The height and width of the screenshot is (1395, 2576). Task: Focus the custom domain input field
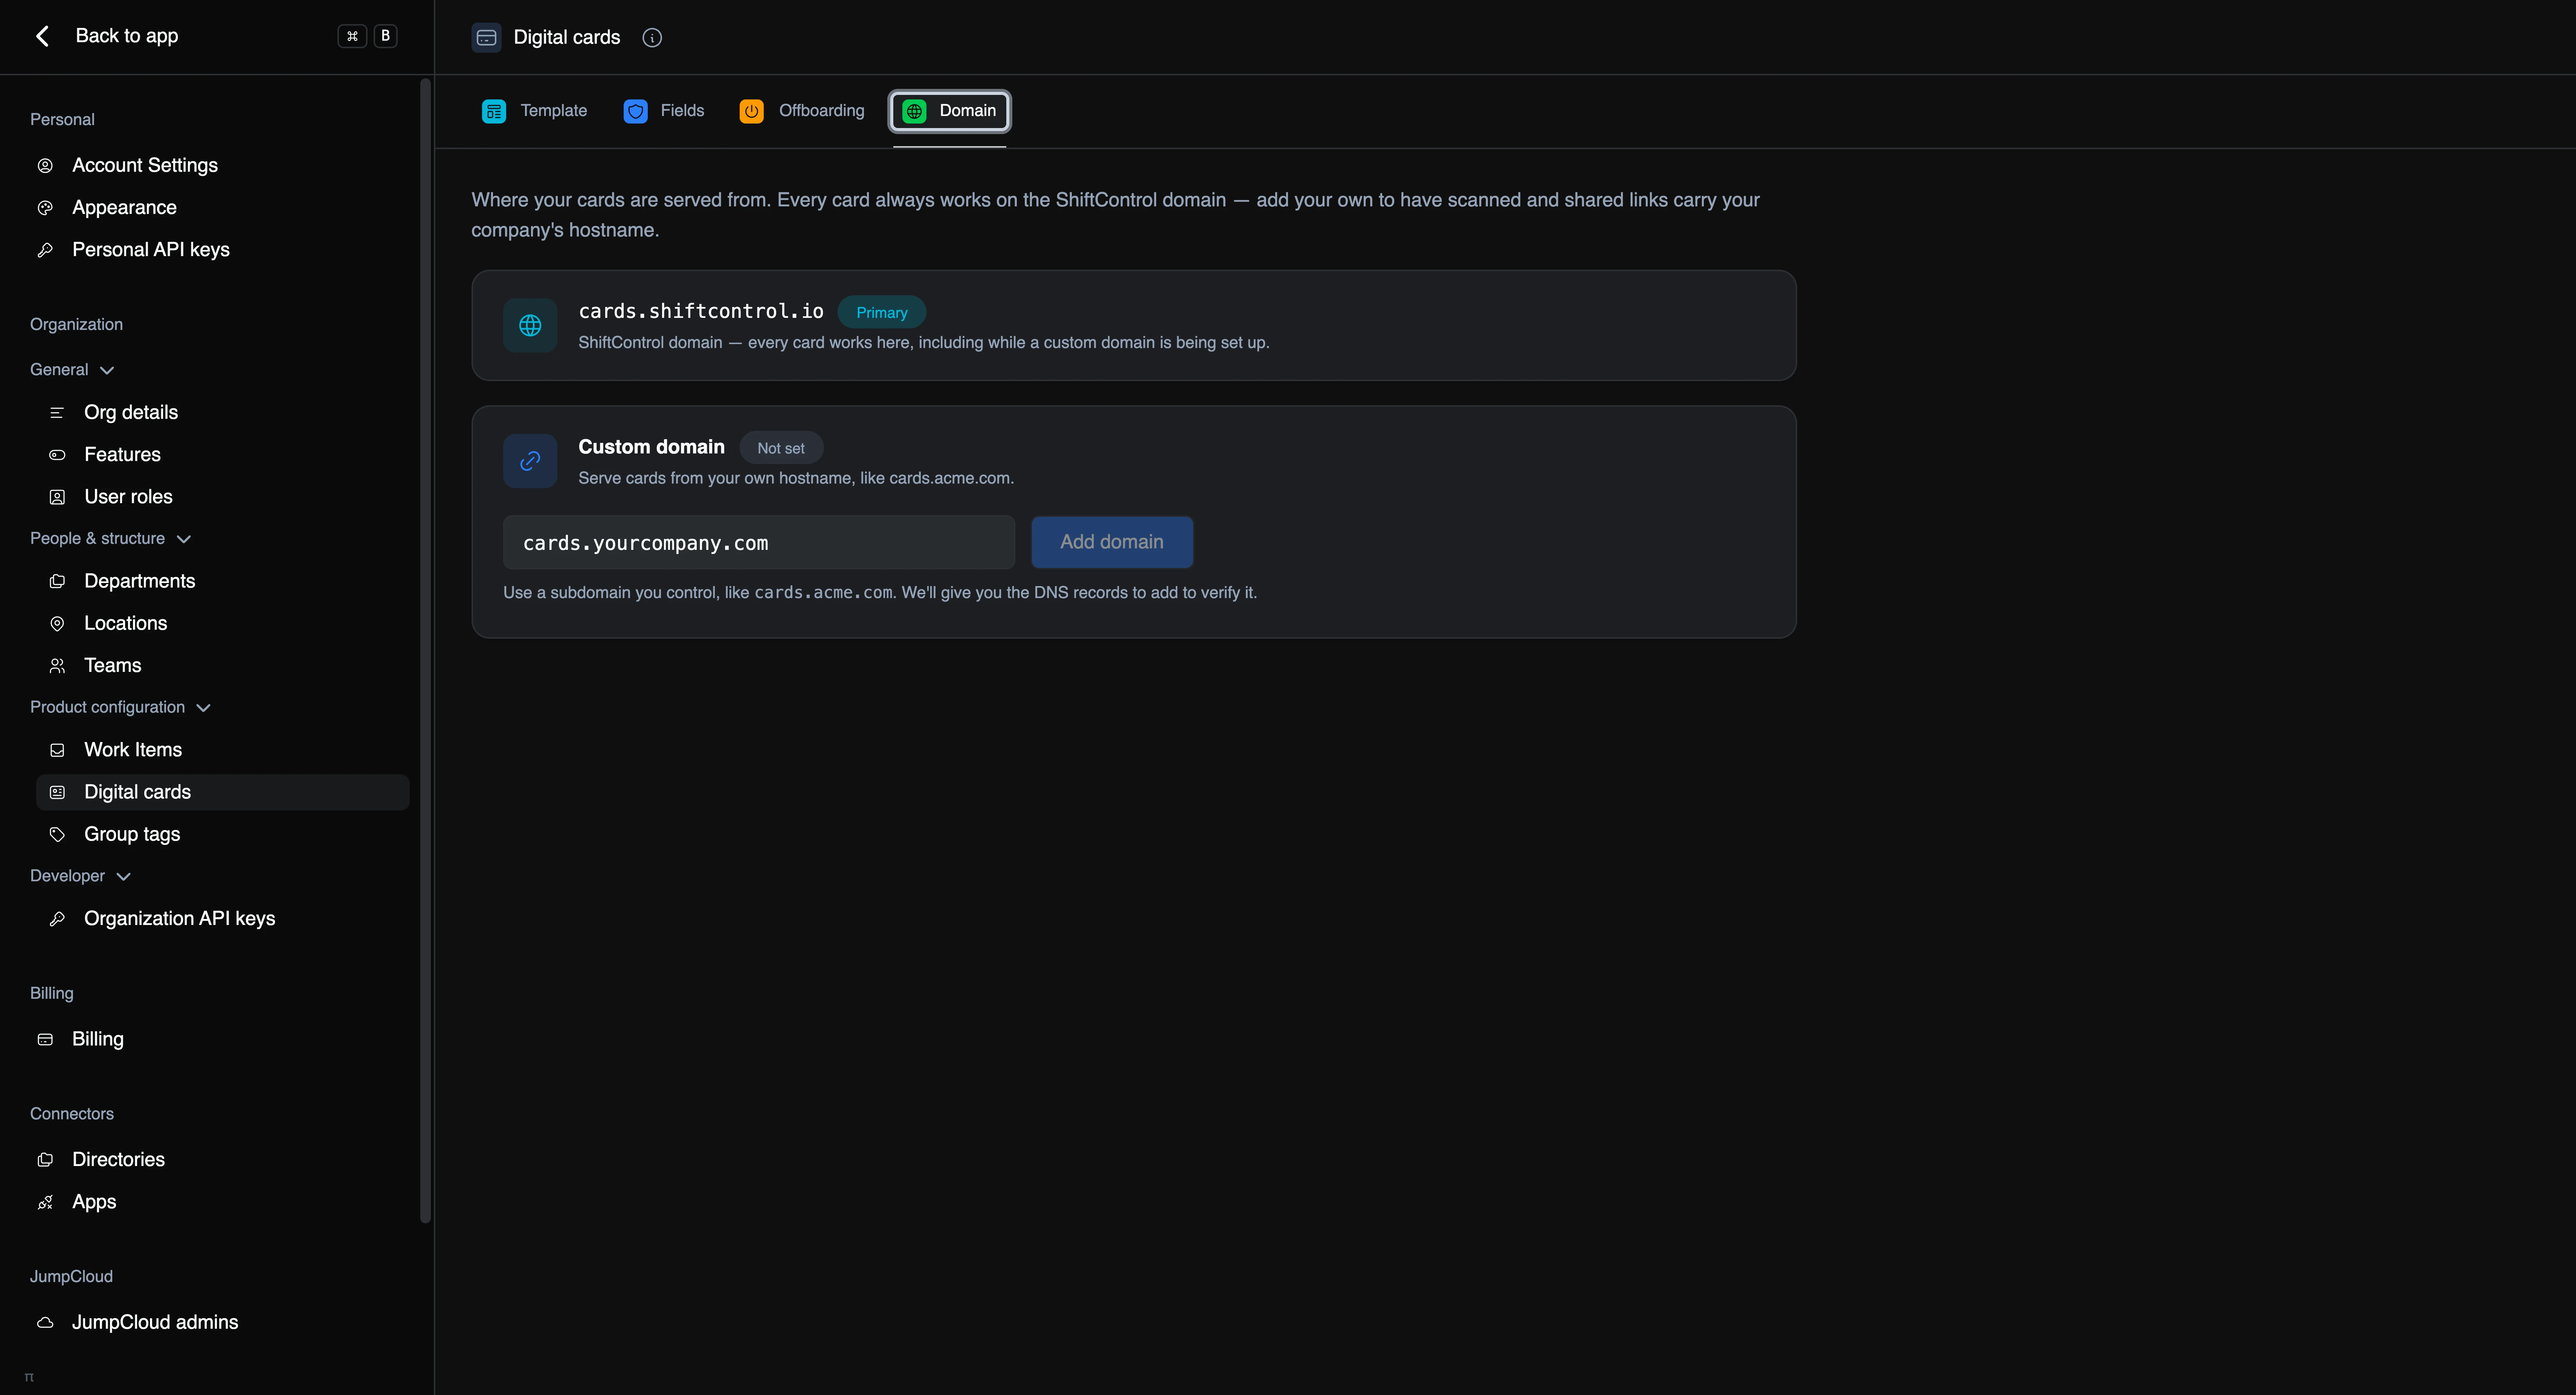click(x=759, y=542)
